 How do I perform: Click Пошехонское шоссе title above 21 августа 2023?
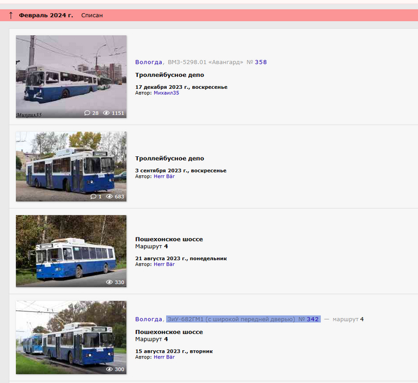tap(169, 239)
